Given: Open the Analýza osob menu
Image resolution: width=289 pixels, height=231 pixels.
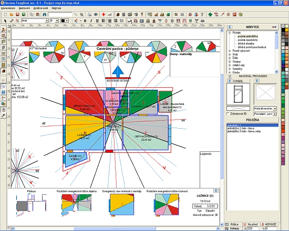Looking at the screenshot, I should point(41,8).
